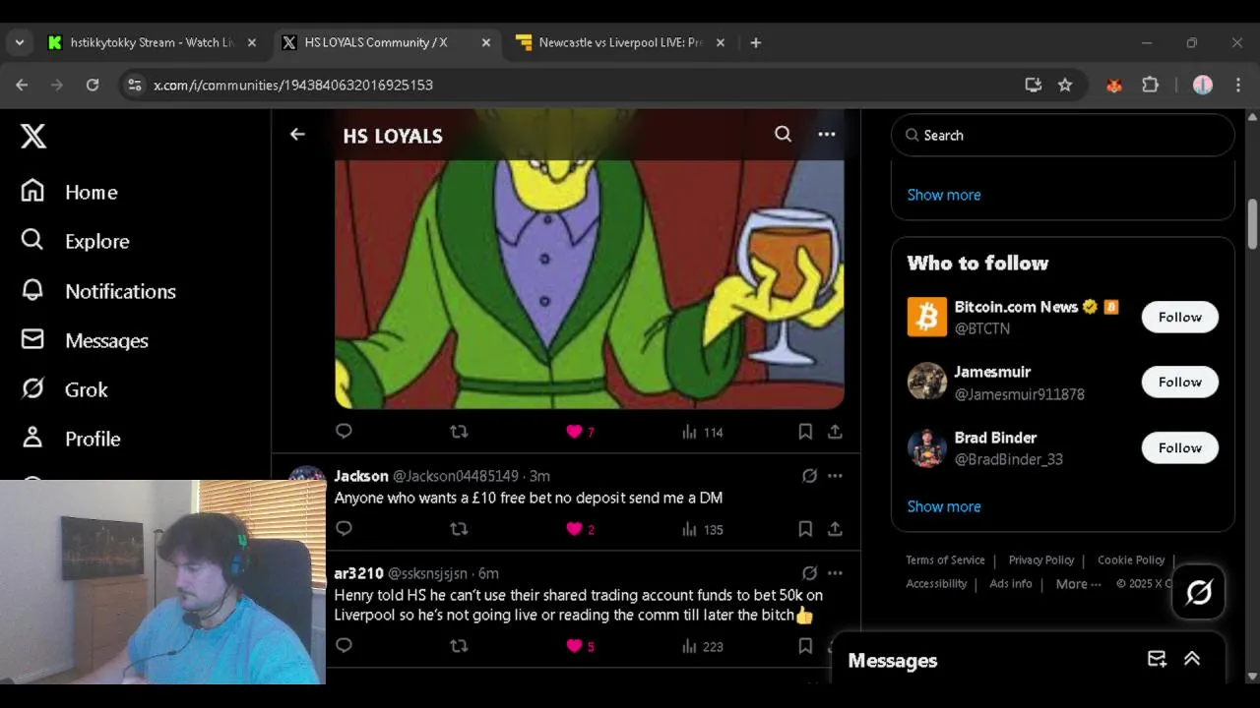
Task: Click the page vertical scrollbar
Action: click(1252, 224)
